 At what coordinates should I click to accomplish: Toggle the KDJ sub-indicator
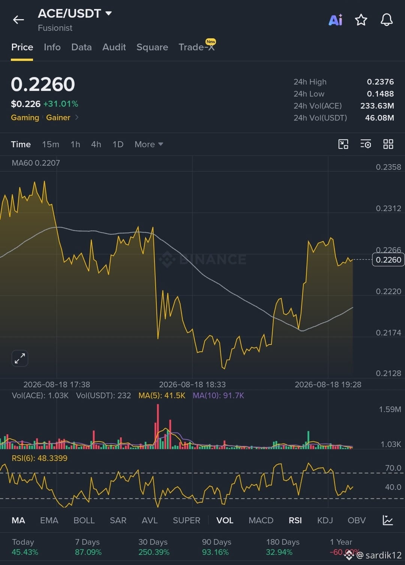click(x=325, y=520)
